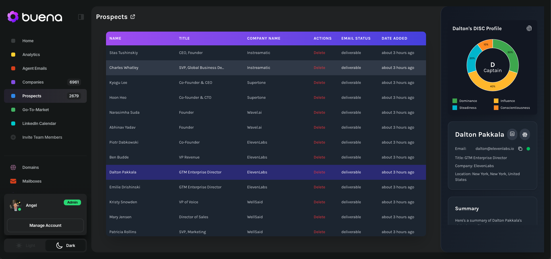Click the orange Conscientiousness legend swatch
The width and height of the screenshot is (551, 259).
pyautogui.click(x=496, y=108)
